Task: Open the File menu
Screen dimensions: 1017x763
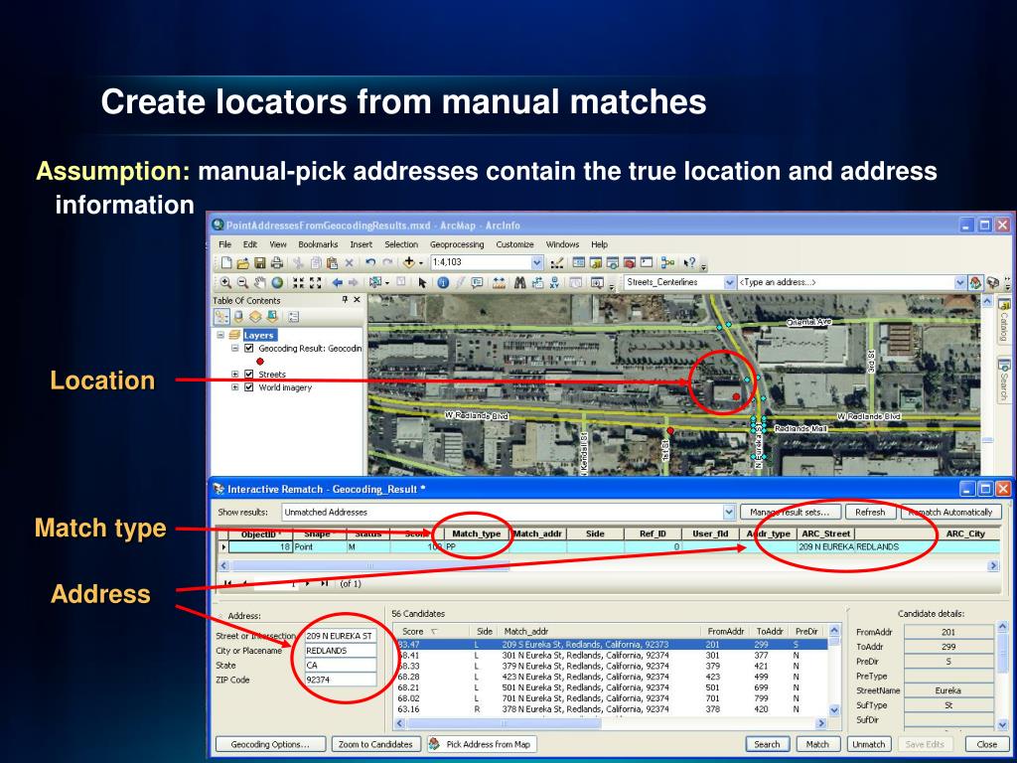Action: click(225, 244)
